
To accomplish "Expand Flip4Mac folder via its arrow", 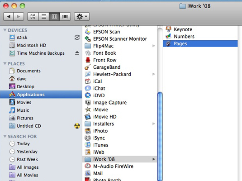I will 154,46.
